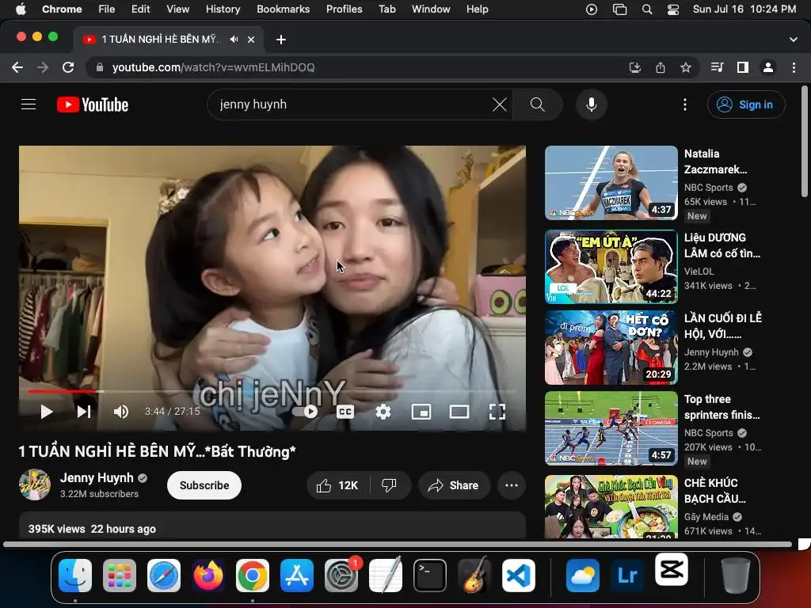Start voice search with the microphone icon
This screenshot has height=608, width=811.
[591, 104]
